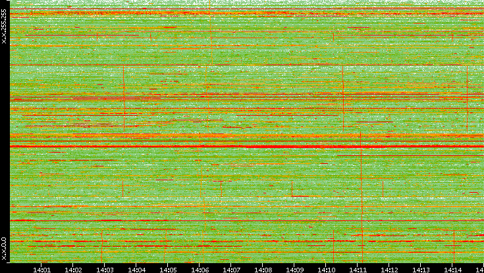The width and height of the screenshot is (484, 273).
Task: Click the 14:03 time label
Action: tap(105, 268)
